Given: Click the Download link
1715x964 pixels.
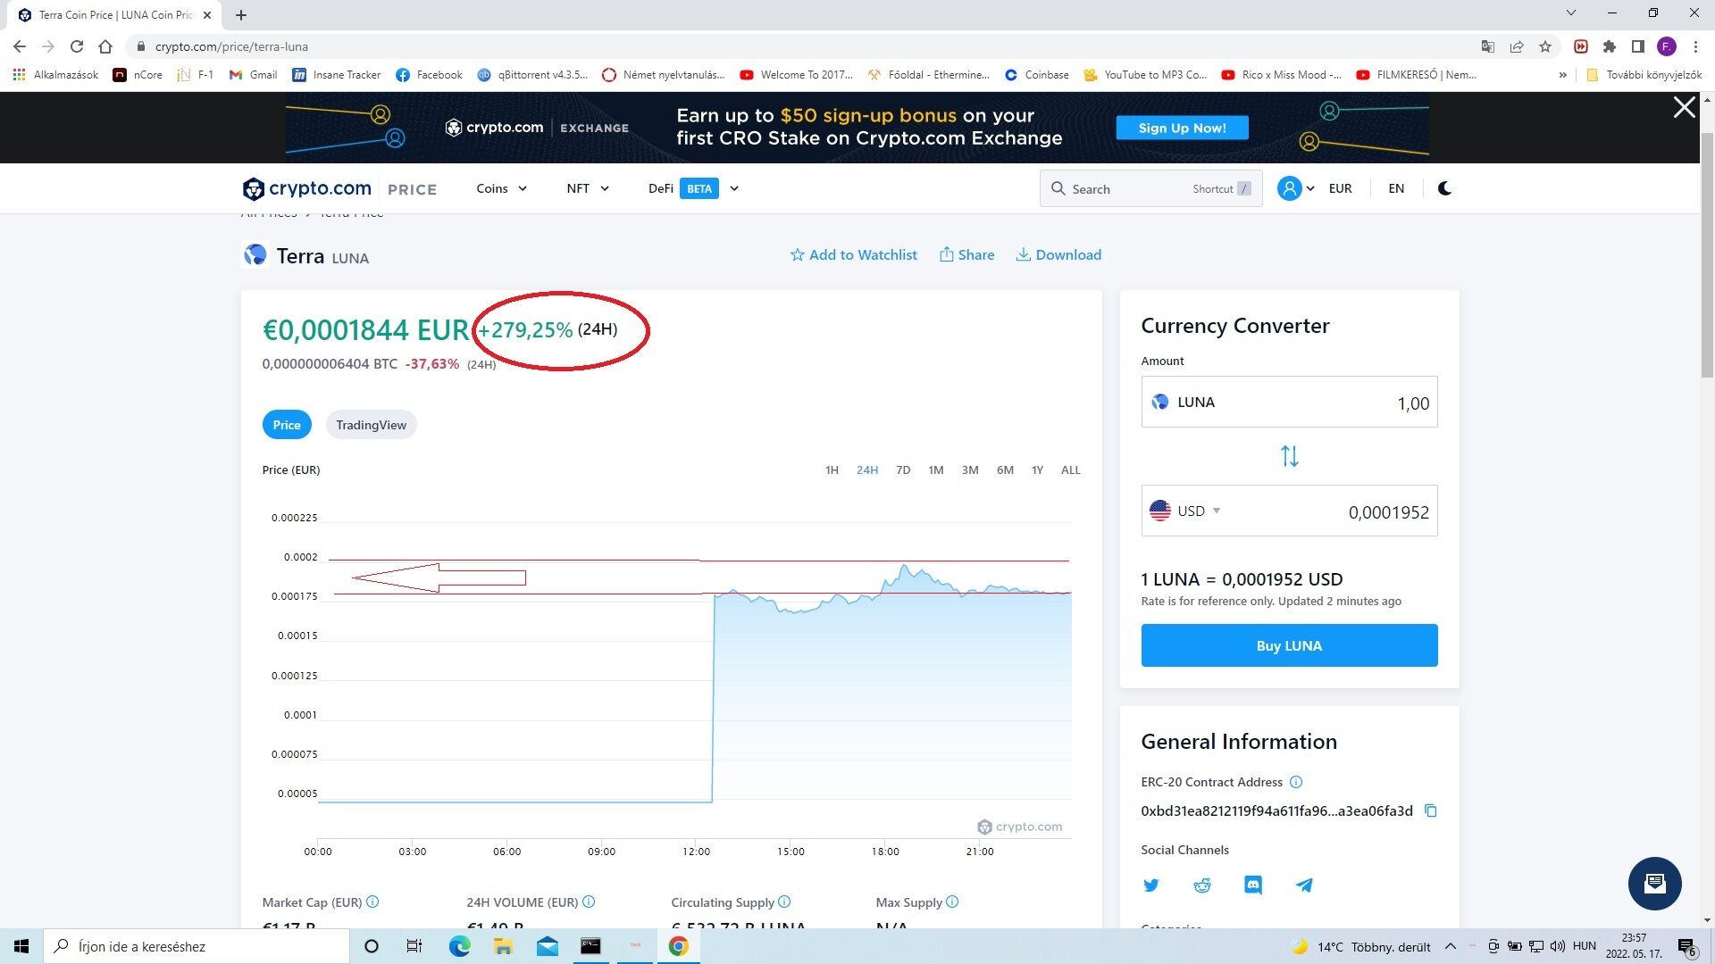Looking at the screenshot, I should point(1058,254).
